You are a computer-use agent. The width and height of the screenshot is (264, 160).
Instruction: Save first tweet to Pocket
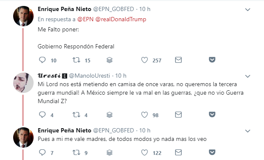point(212,60)
